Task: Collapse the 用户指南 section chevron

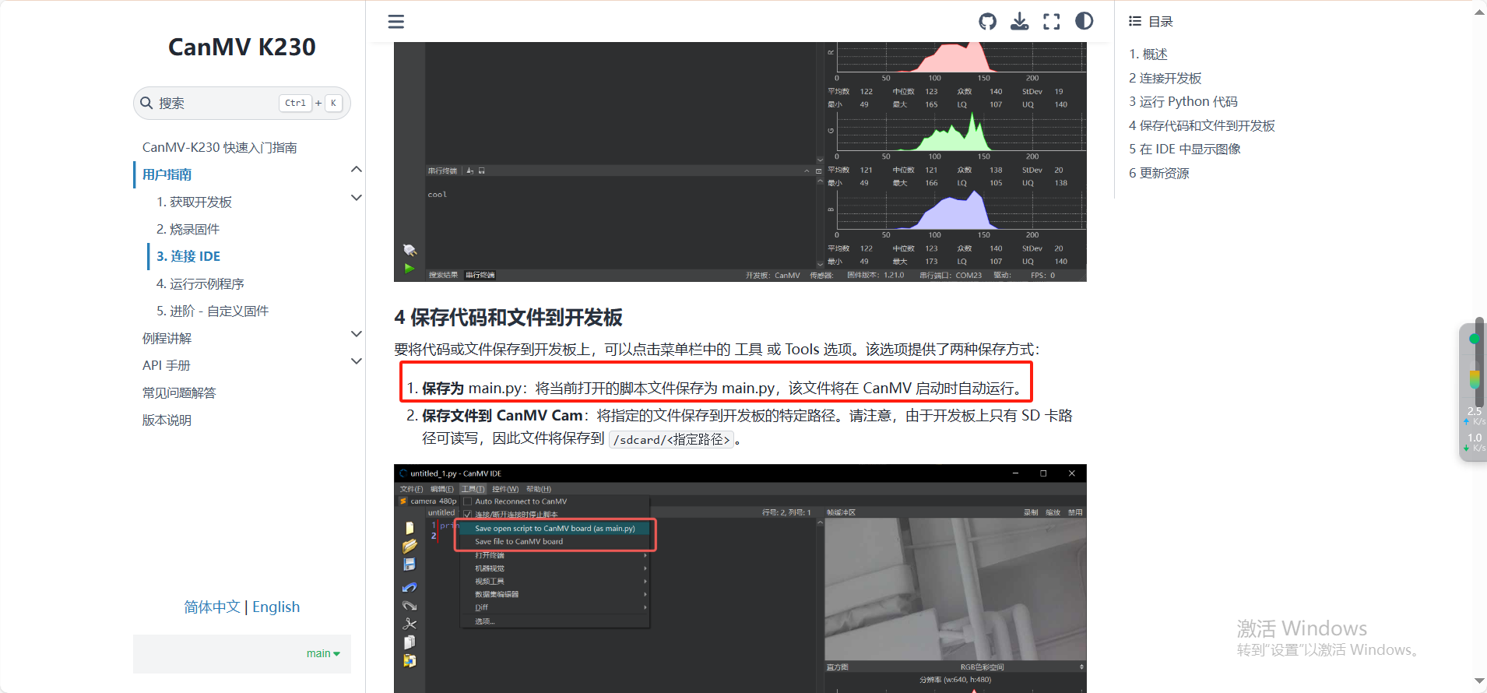Action: (x=357, y=169)
